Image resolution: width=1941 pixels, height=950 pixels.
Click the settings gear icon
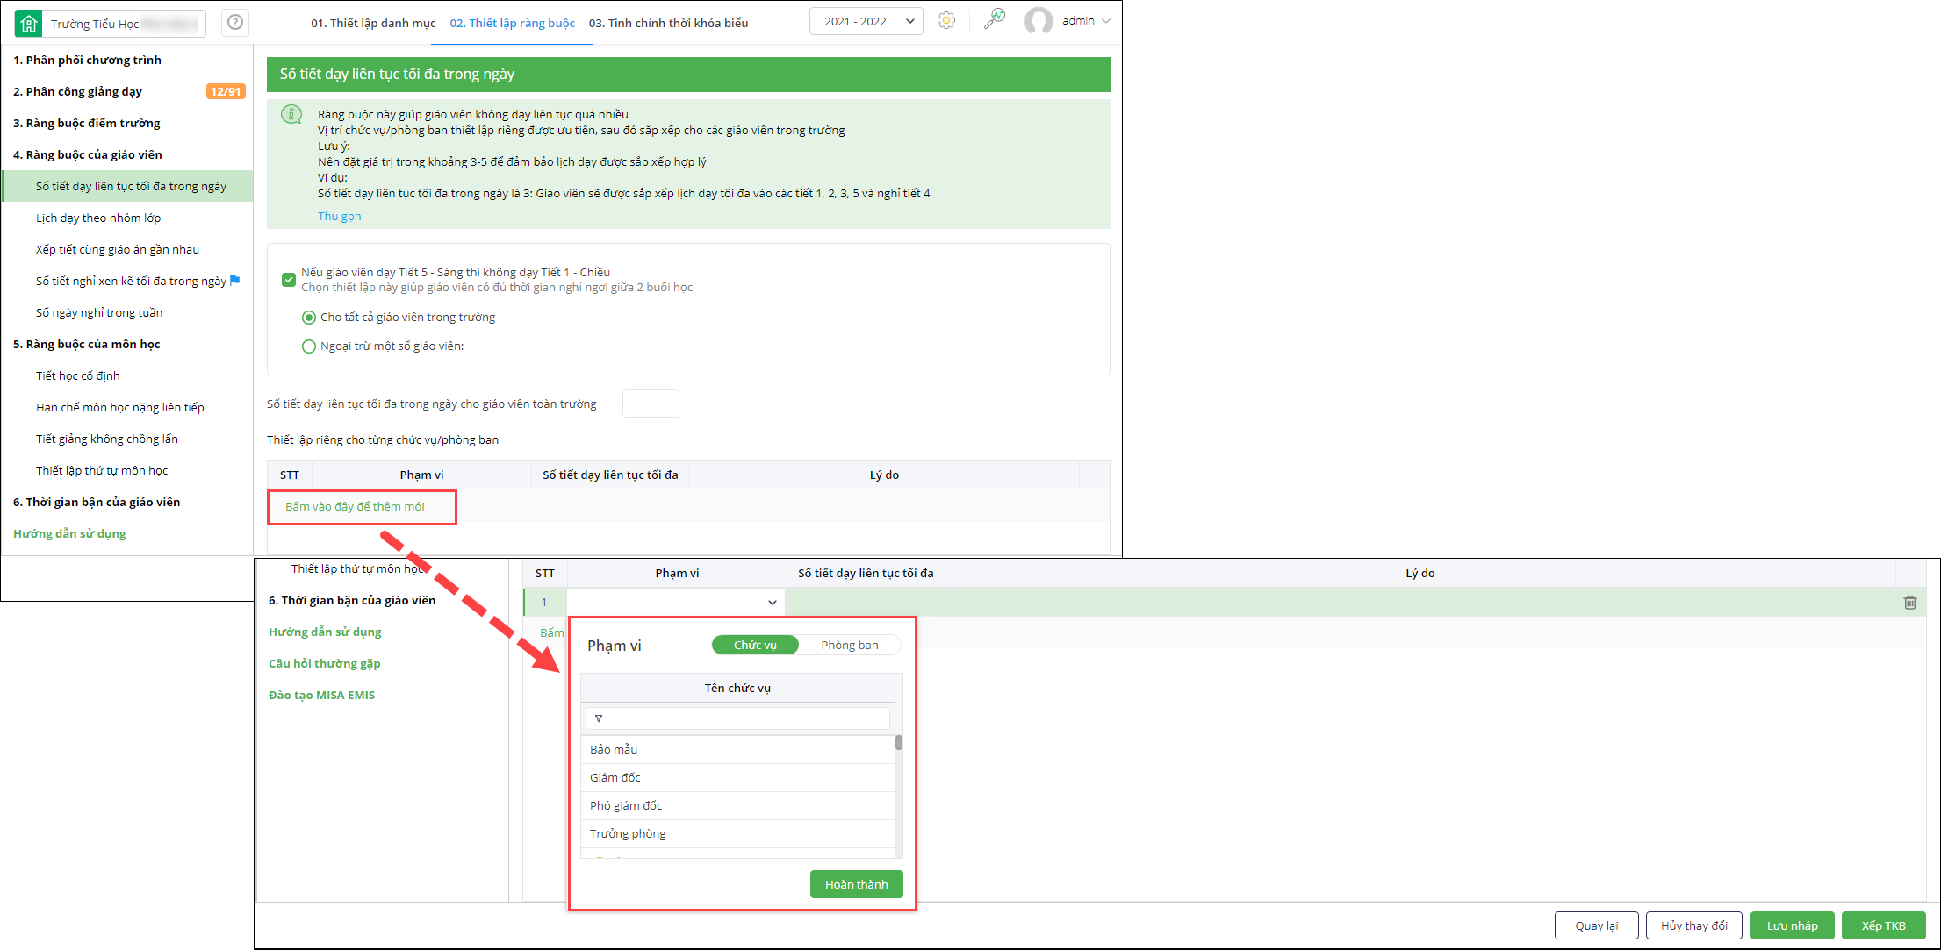[945, 21]
